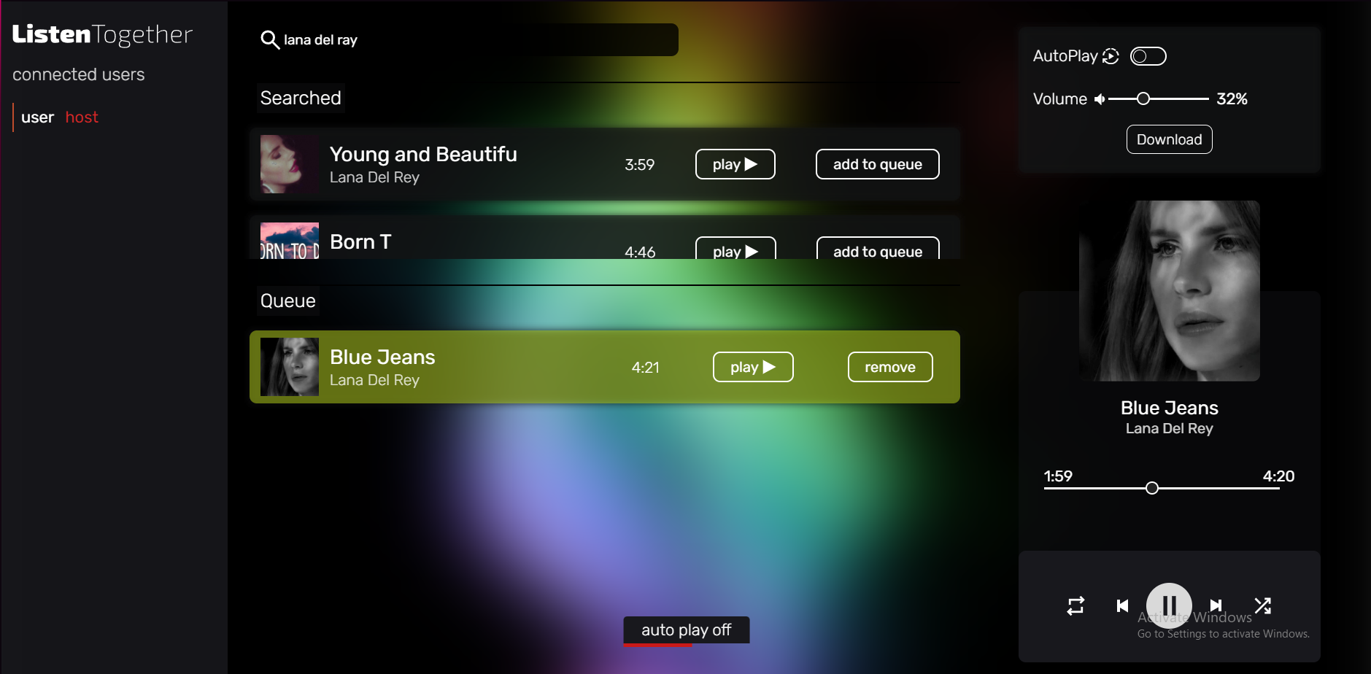Click the search magnifier icon
Screen dimensions: 1371x674
(270, 40)
